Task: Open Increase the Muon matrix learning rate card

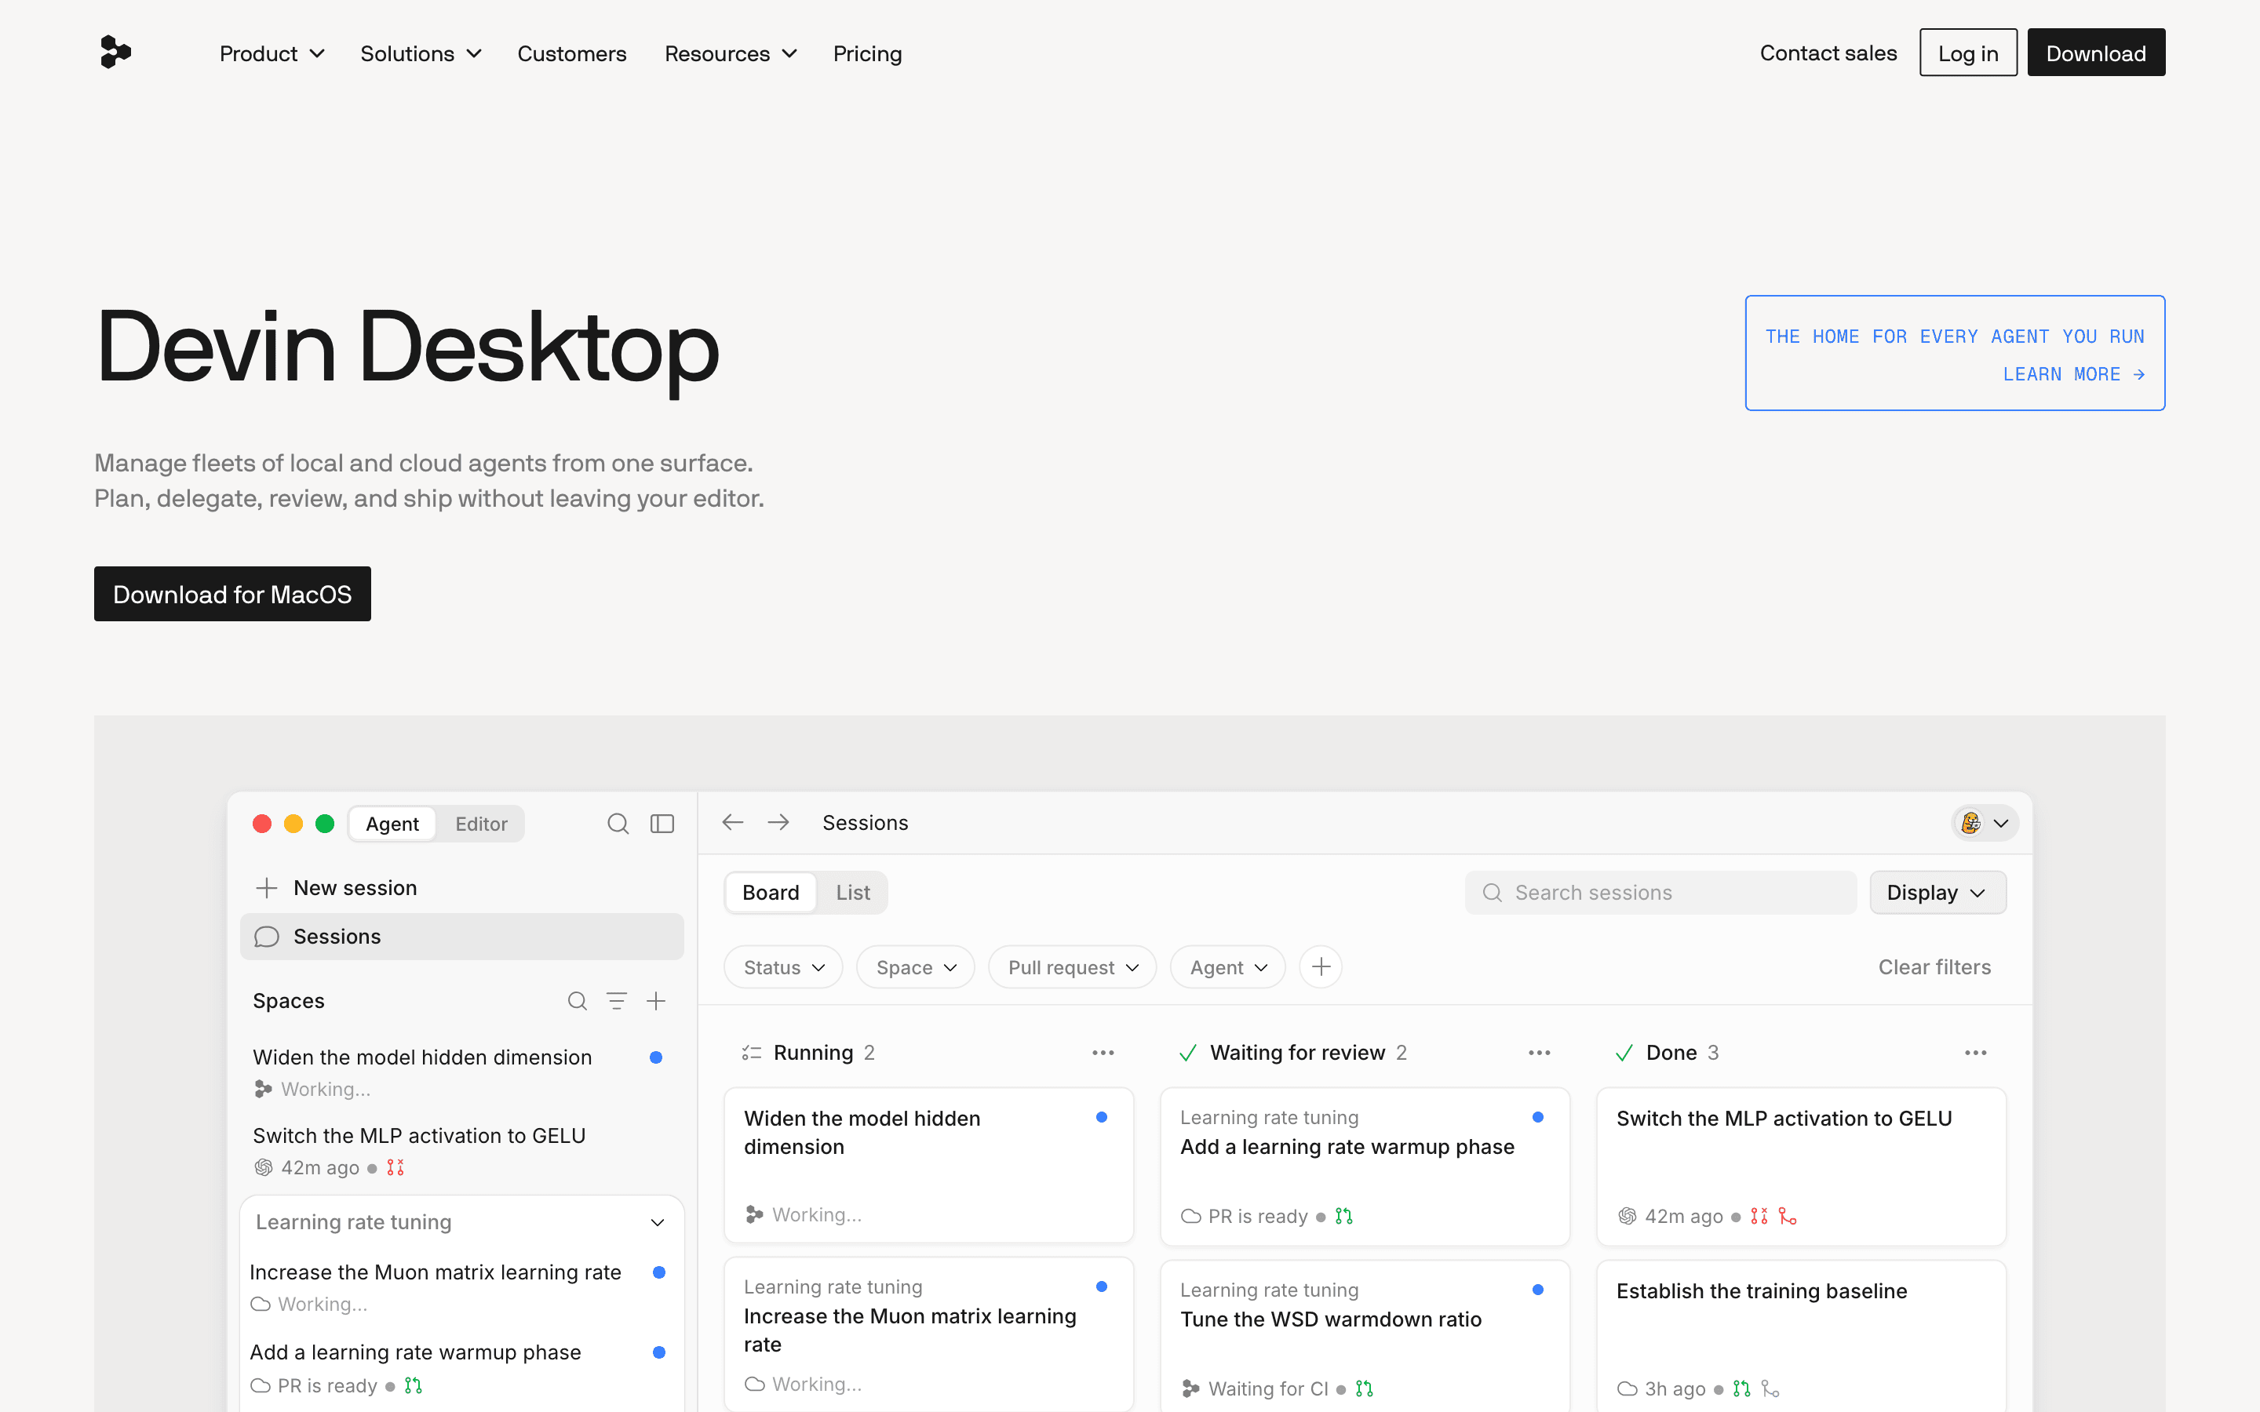Action: pyautogui.click(x=928, y=1334)
